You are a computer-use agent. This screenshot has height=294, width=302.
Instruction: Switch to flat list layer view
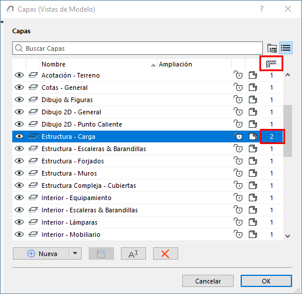286,48
